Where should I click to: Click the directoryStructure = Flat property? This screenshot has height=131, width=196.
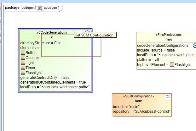(40, 43)
